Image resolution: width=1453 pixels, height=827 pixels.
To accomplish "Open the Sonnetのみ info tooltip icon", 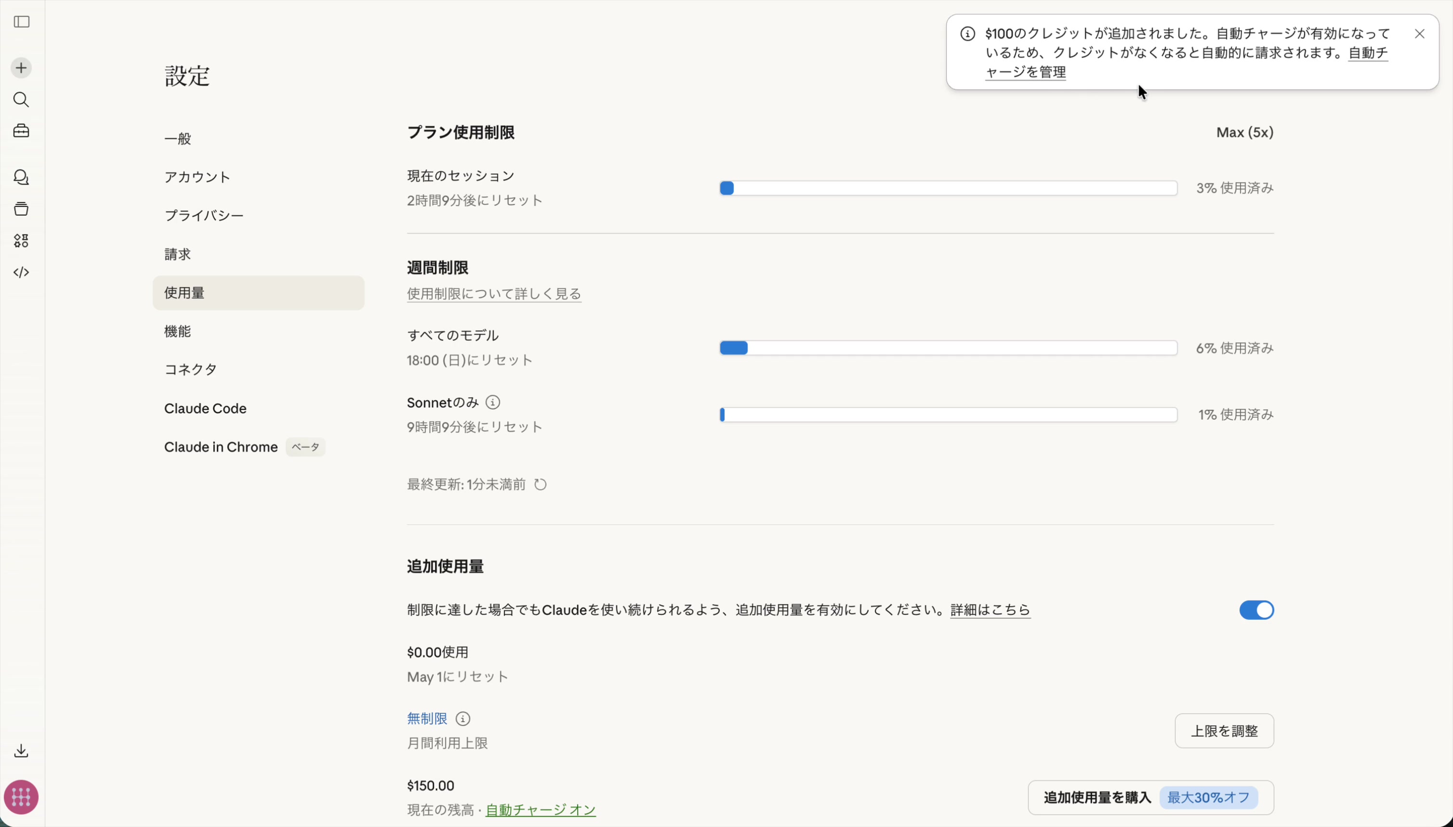I will (x=492, y=402).
